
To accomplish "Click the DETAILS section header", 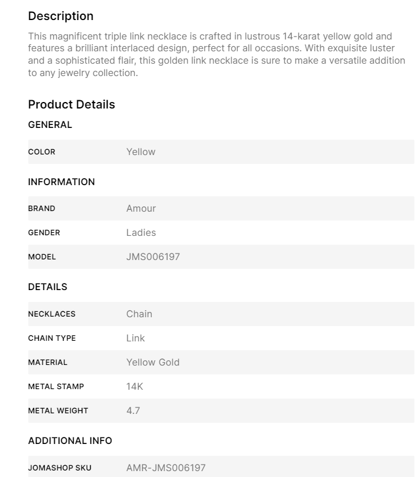I will coord(48,287).
